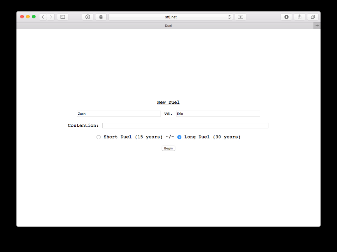Click the Begin button
337x252 pixels.
168,148
